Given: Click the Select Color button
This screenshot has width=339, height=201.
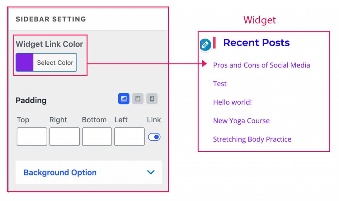Looking at the screenshot, I should [x=55, y=62].
